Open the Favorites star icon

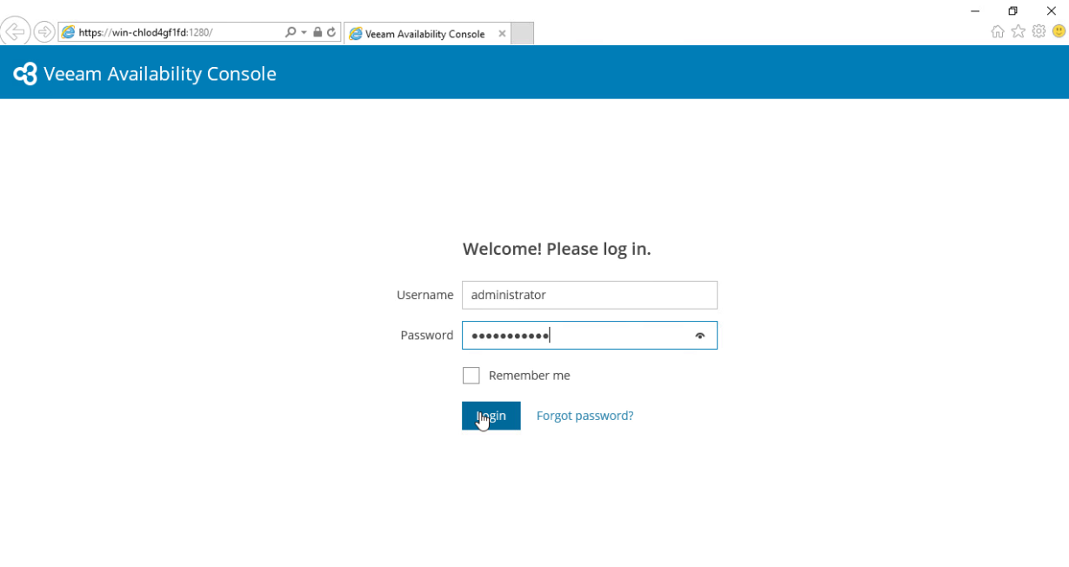click(x=1019, y=31)
